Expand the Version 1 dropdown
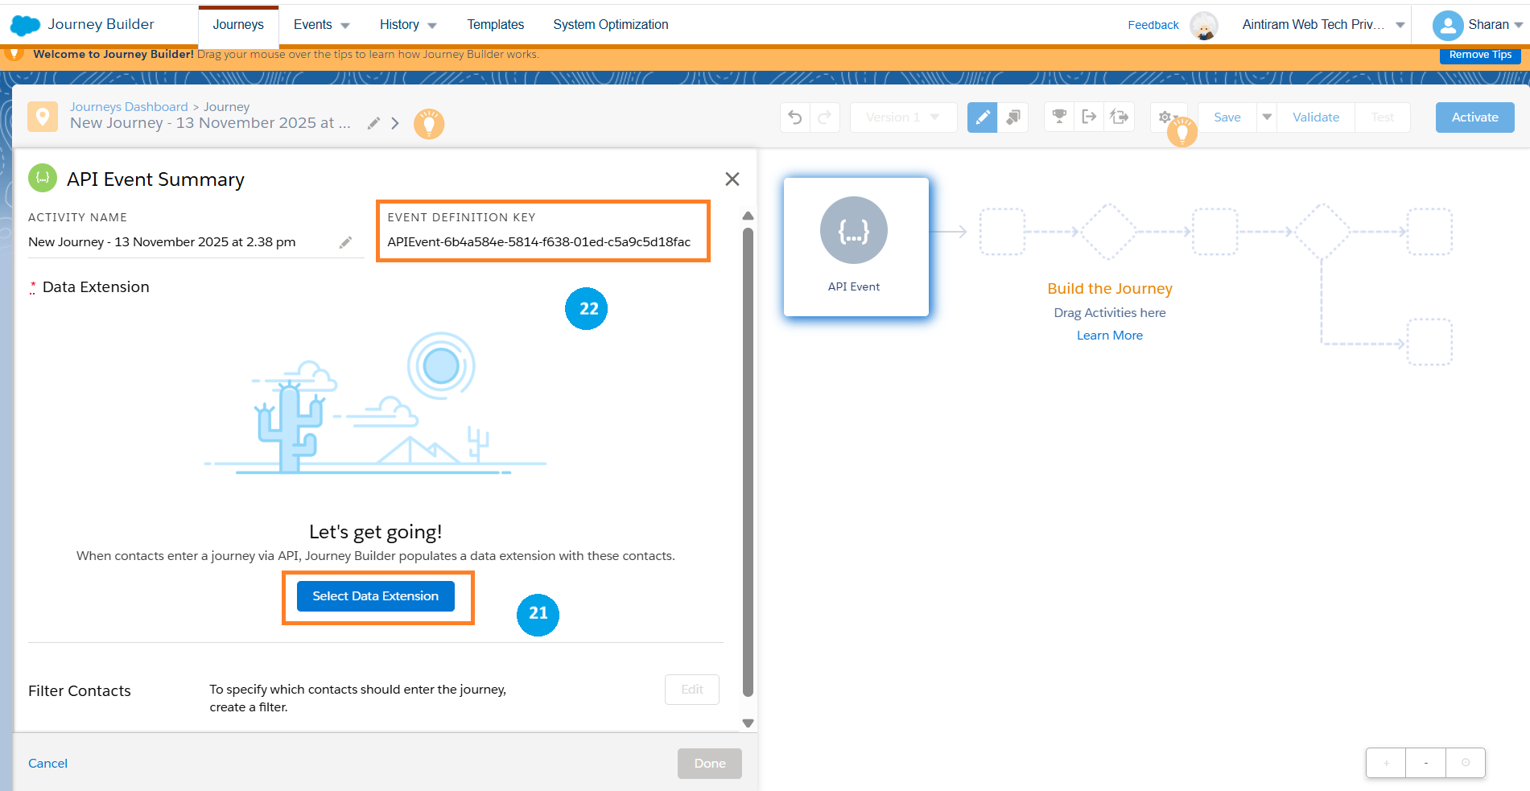 (x=903, y=117)
